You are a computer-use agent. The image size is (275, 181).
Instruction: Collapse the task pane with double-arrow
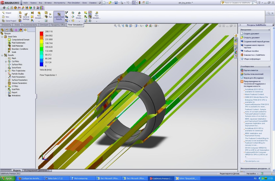tap(240, 25)
